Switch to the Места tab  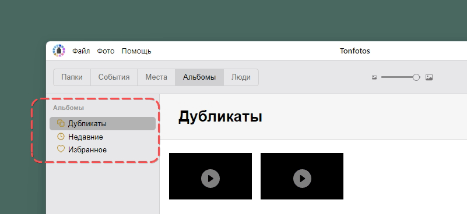click(156, 77)
